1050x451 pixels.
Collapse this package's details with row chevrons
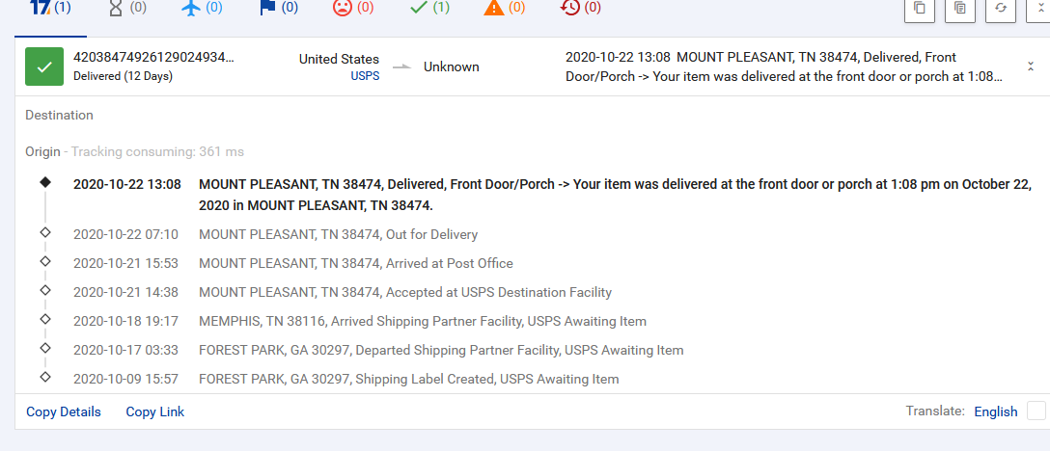point(1031,66)
